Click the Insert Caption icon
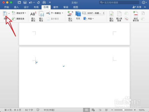 click(x=111, y=14)
